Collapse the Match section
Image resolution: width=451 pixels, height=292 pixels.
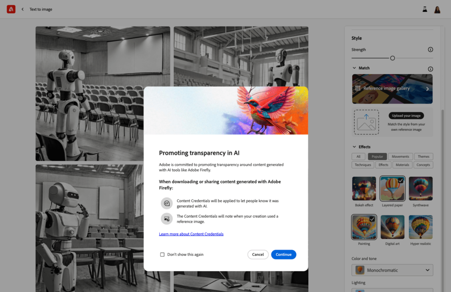point(354,67)
